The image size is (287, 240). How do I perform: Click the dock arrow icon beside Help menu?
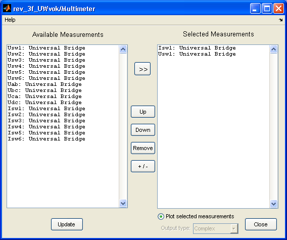tap(281, 20)
